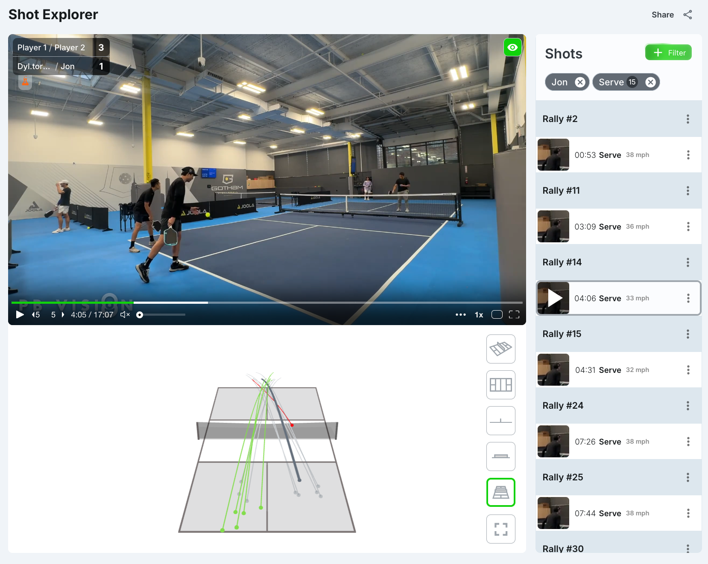Select the low net side view icon
Image resolution: width=708 pixels, height=564 pixels.
click(500, 456)
